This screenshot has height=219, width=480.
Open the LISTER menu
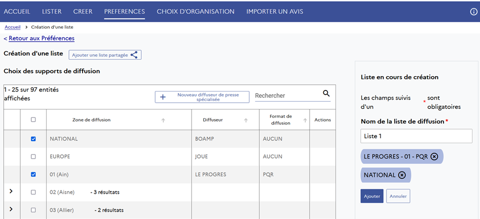[x=52, y=12]
